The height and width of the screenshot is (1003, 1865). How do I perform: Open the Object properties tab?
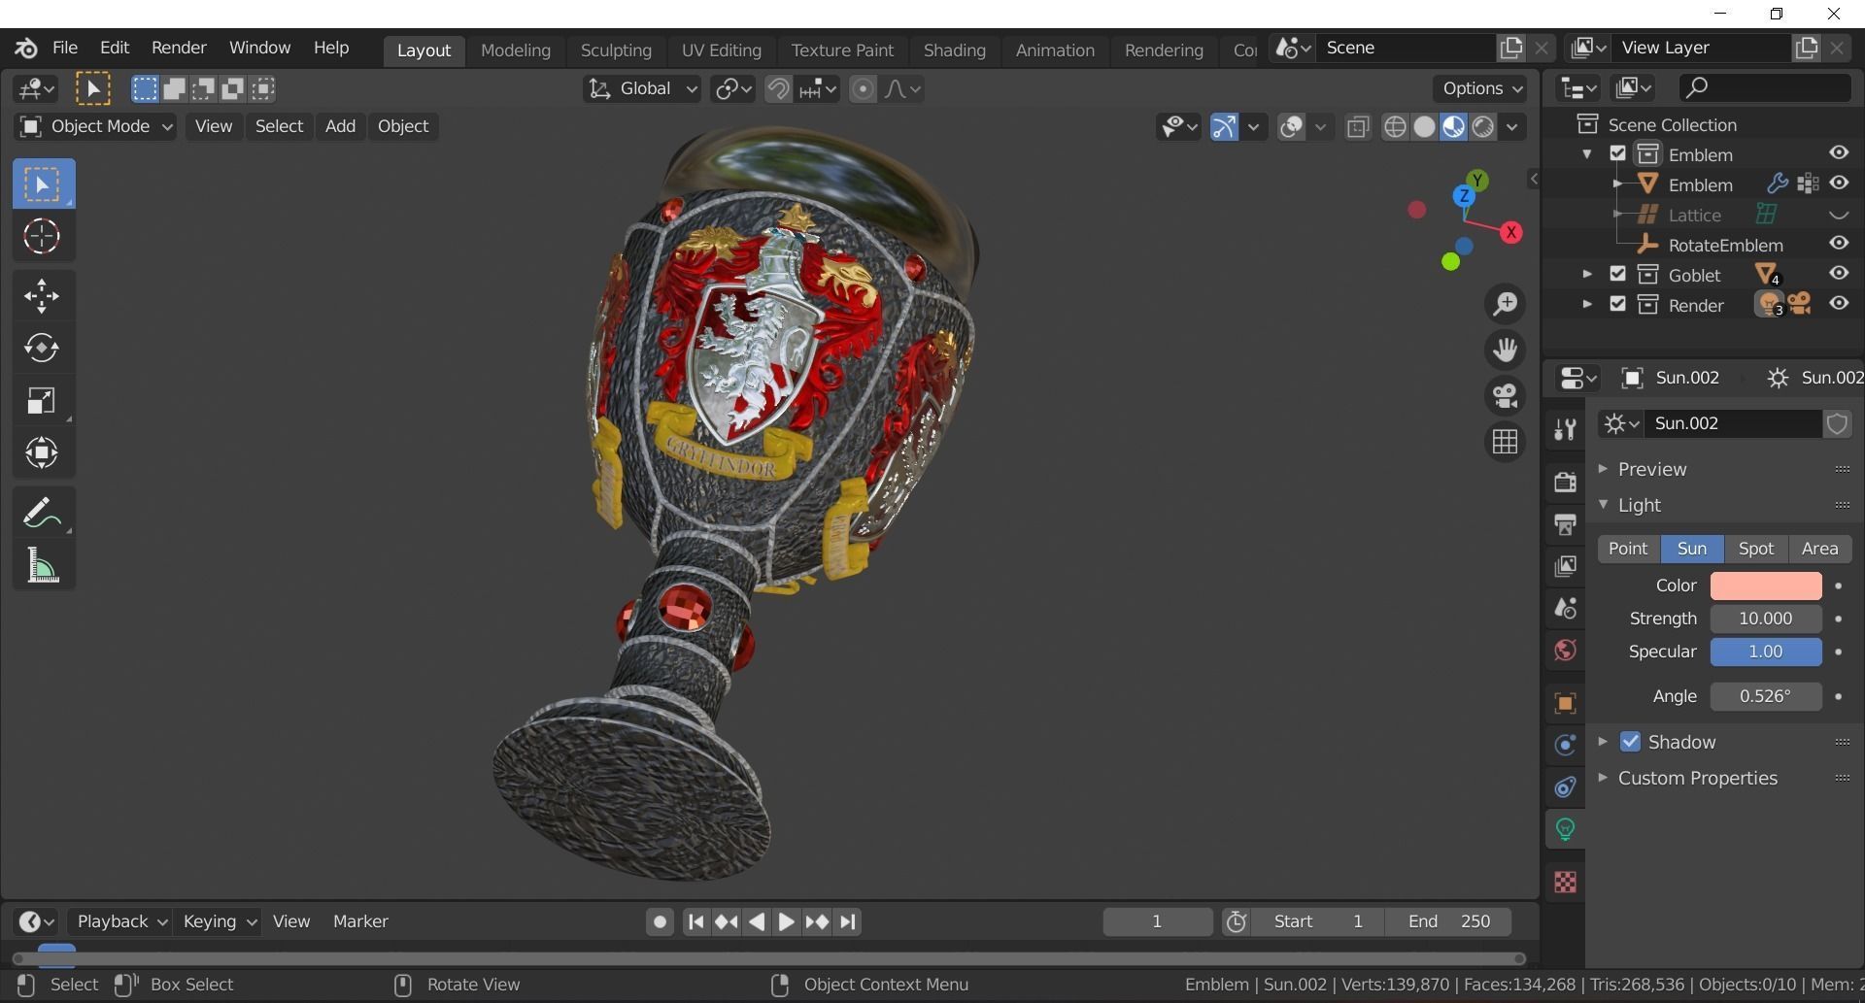click(1565, 703)
